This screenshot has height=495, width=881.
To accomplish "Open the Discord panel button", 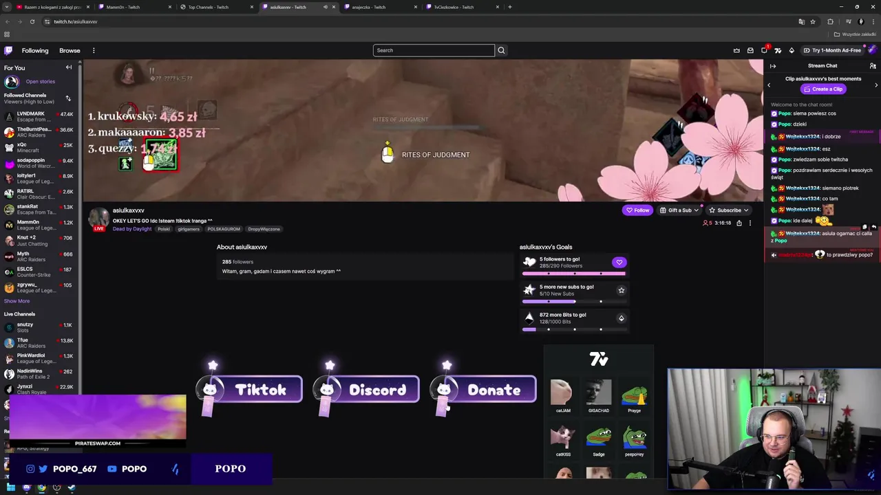I will click(x=366, y=390).
